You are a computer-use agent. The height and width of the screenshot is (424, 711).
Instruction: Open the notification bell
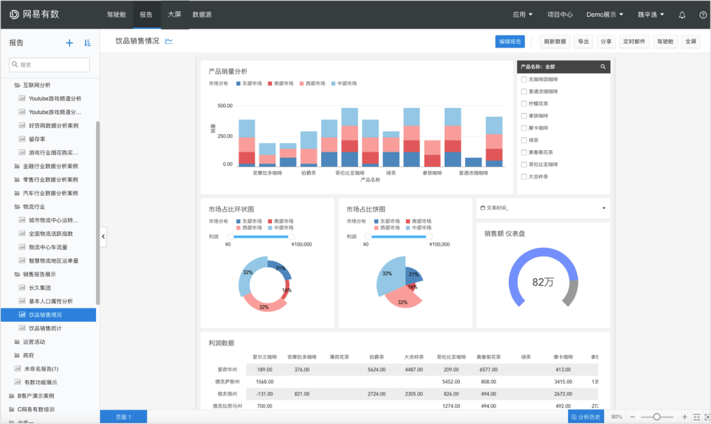[682, 15]
